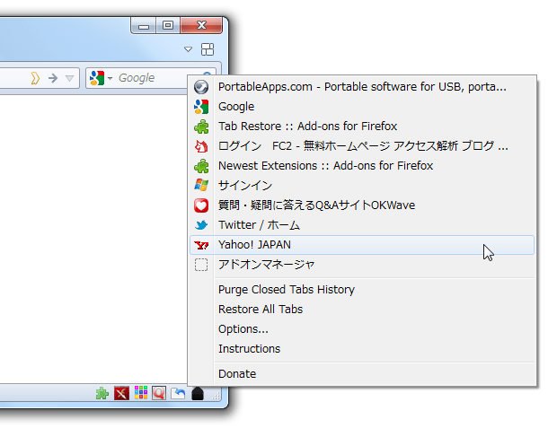Click the Tab Restore blue arrow icon
This screenshot has height=428, width=548.
click(178, 393)
